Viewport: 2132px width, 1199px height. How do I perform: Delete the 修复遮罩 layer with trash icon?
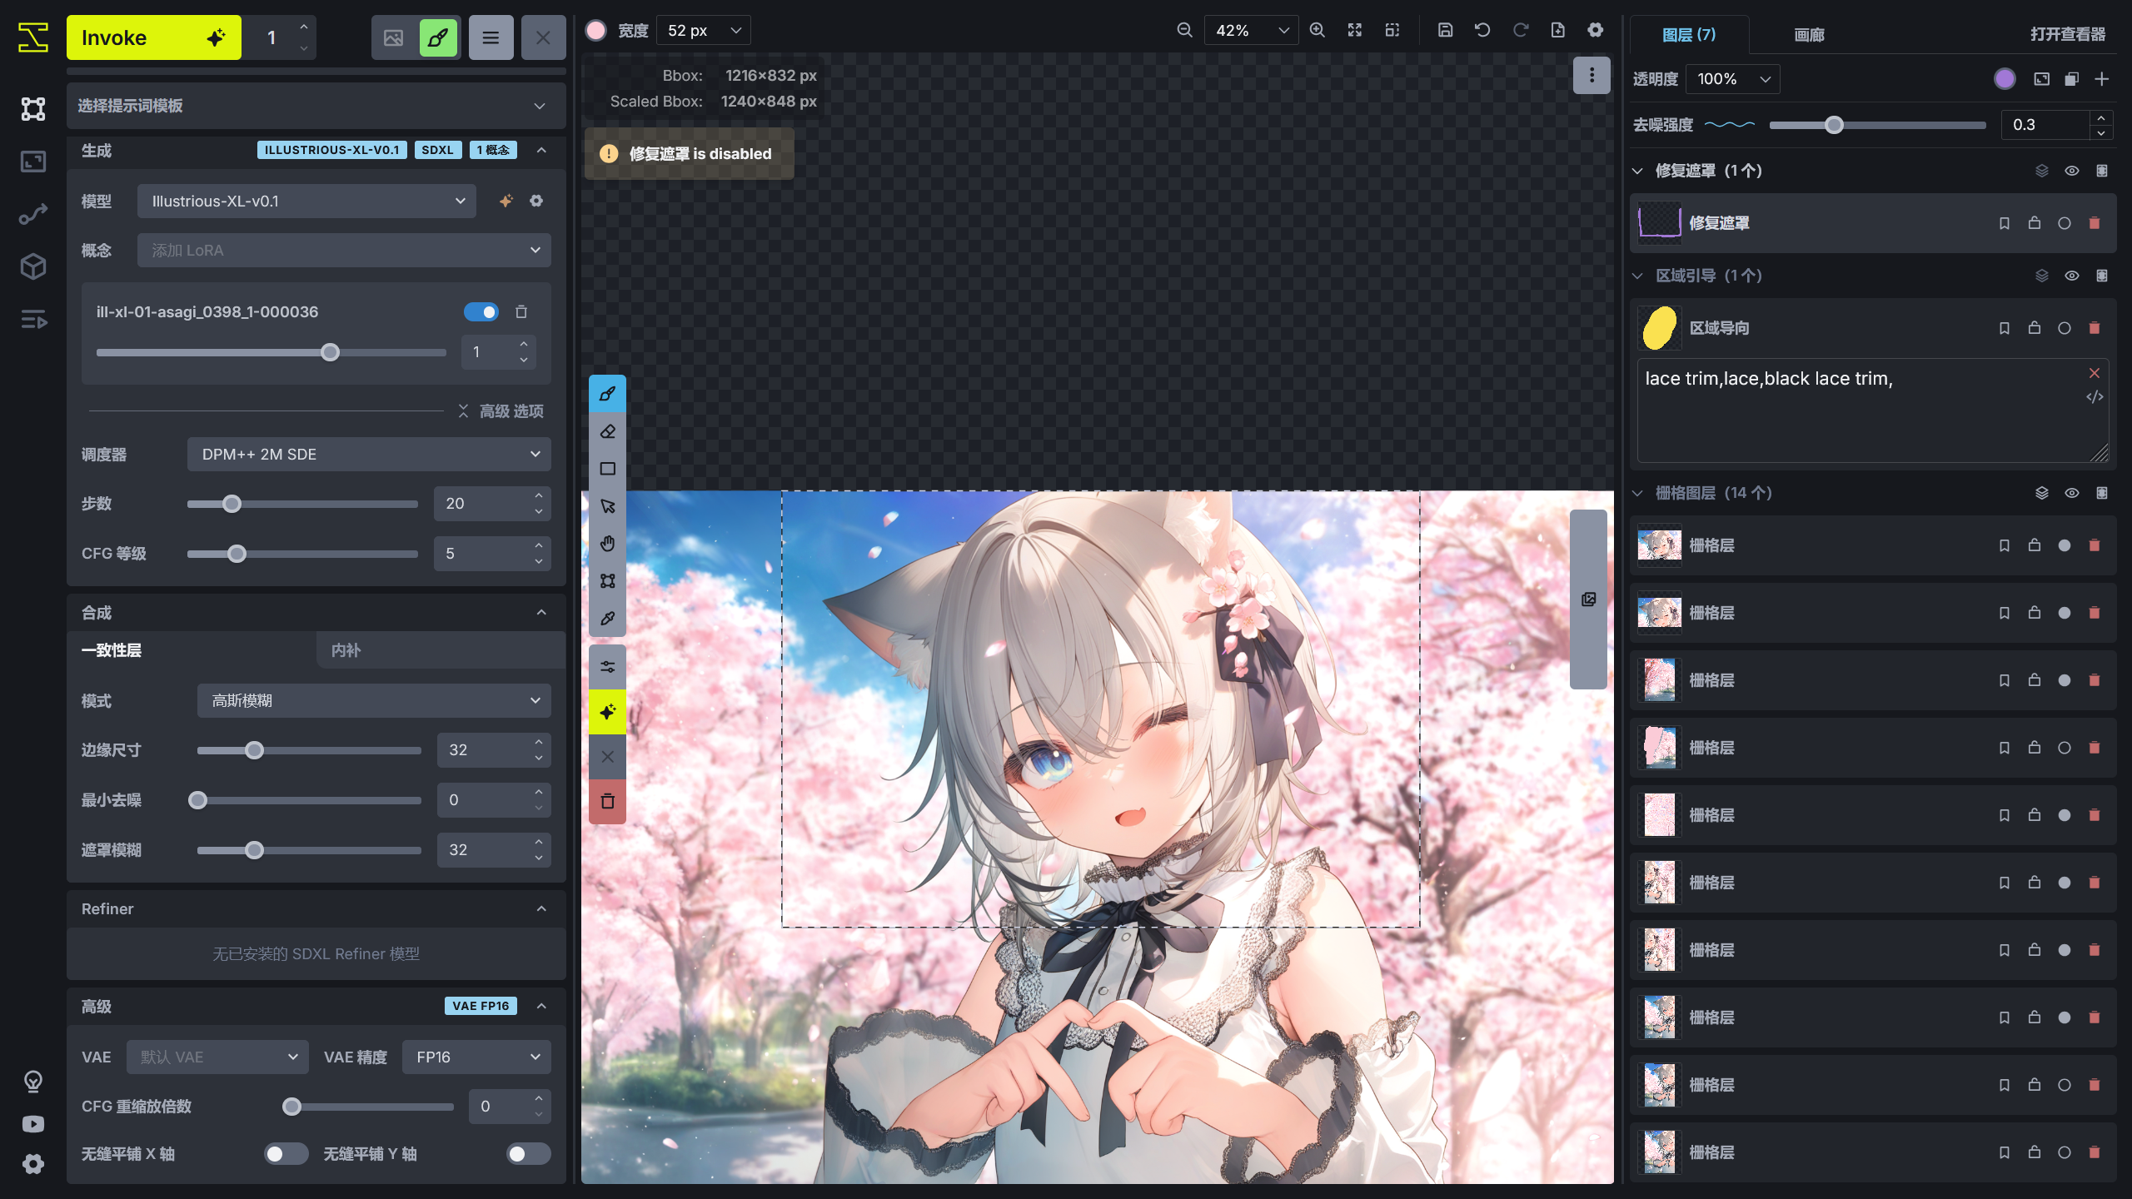coord(2095,223)
